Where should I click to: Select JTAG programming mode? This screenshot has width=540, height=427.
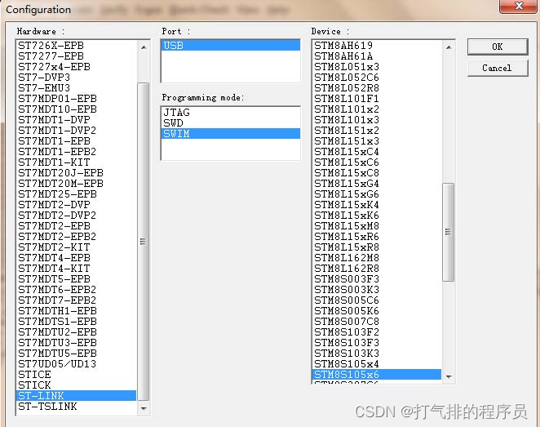230,113
